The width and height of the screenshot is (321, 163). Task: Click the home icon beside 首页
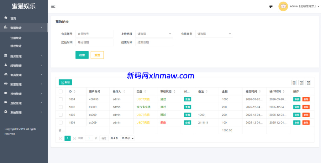[6, 18]
